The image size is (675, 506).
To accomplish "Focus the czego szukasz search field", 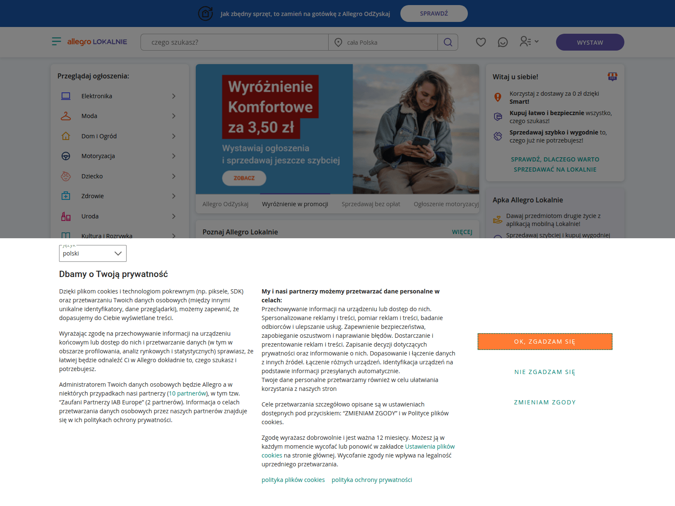I will tap(235, 42).
